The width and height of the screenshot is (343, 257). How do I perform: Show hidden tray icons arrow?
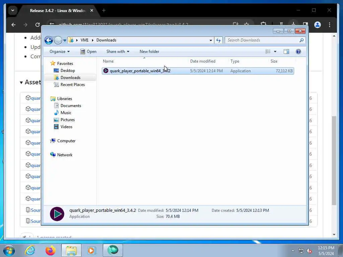click(x=293, y=251)
